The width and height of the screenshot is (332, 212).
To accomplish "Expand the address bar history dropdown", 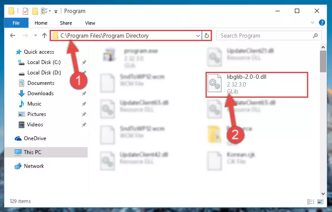I will (198, 35).
